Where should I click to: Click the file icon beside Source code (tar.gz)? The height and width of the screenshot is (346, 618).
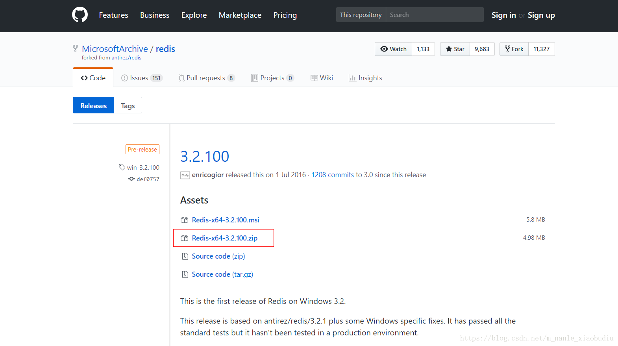[x=185, y=274]
